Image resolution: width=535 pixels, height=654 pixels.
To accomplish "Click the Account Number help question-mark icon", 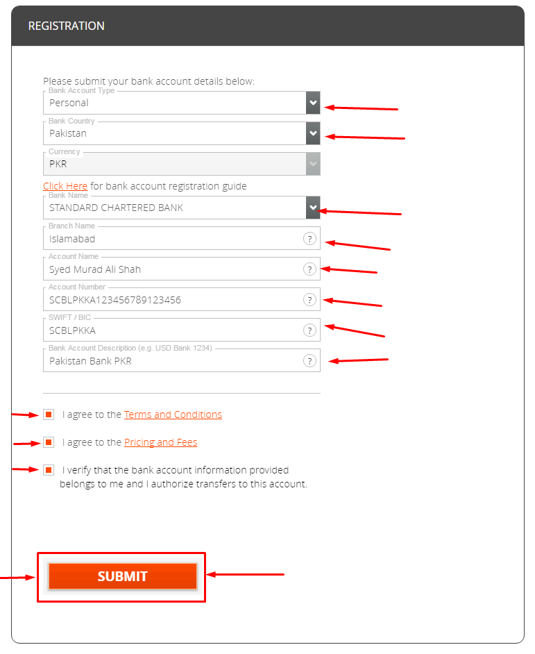I will point(309,300).
